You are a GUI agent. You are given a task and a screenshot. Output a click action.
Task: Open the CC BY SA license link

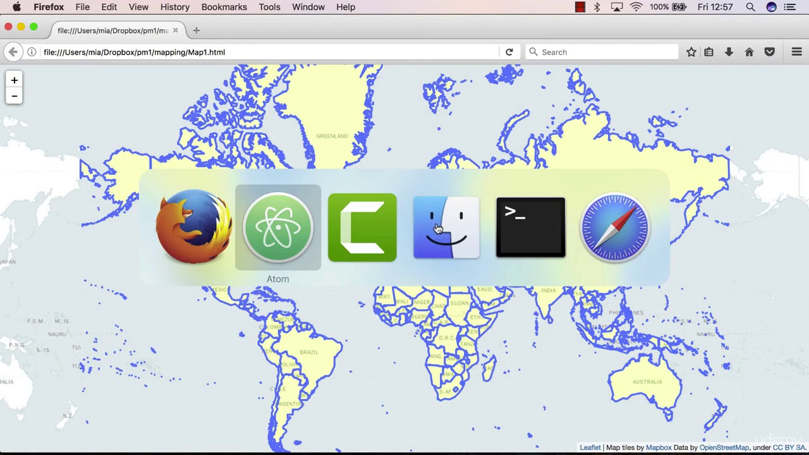click(x=789, y=447)
